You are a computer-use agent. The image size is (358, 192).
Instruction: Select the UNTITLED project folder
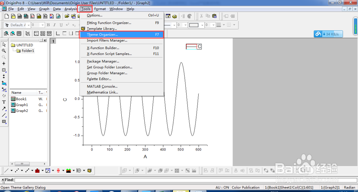[22, 45]
